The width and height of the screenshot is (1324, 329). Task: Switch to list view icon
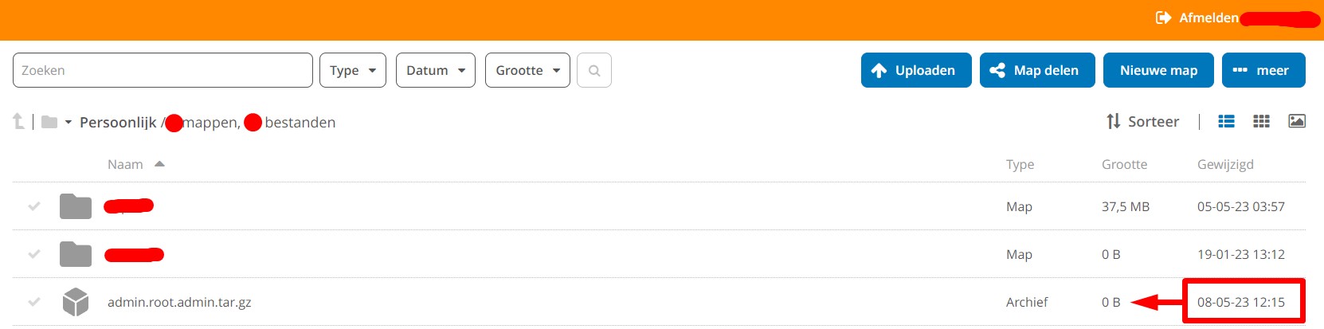1226,121
